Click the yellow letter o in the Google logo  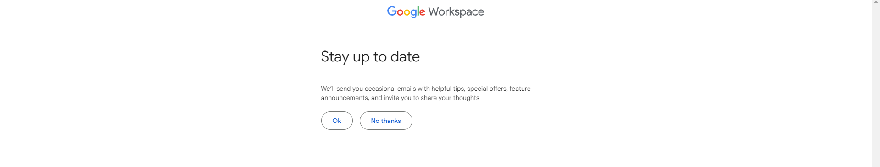point(407,12)
